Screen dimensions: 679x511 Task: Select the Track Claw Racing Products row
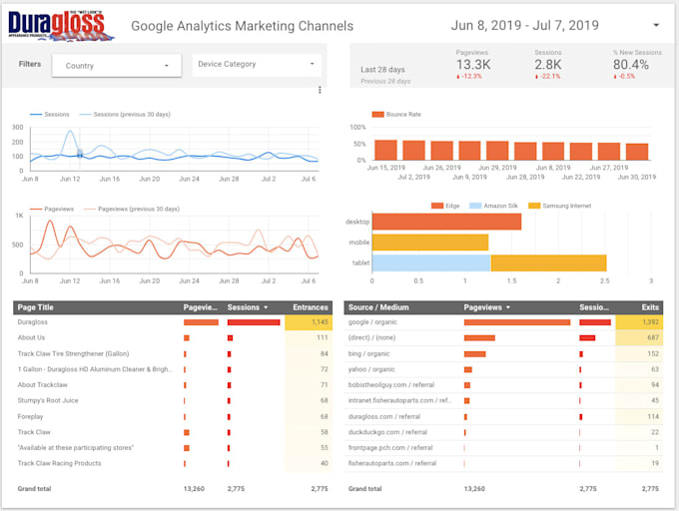[173, 463]
